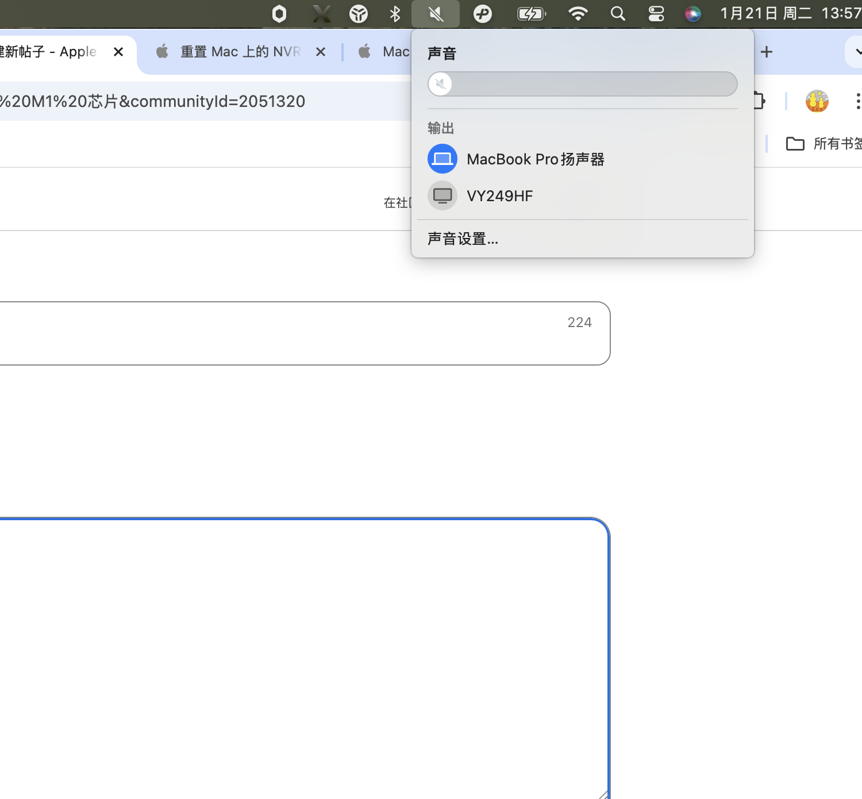This screenshot has height=799, width=862.
Task: Open Spotlight search from the menu bar
Action: tap(618, 14)
